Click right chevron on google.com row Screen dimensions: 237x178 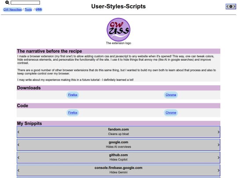(219, 145)
